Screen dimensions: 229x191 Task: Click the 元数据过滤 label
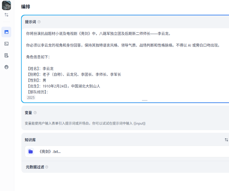point(35,167)
